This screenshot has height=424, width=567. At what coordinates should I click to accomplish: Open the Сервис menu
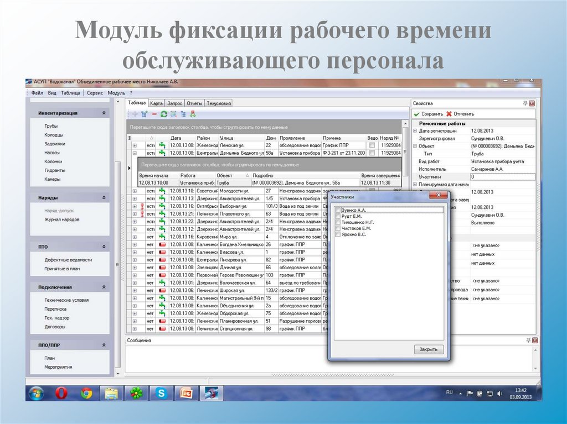pyautogui.click(x=95, y=93)
